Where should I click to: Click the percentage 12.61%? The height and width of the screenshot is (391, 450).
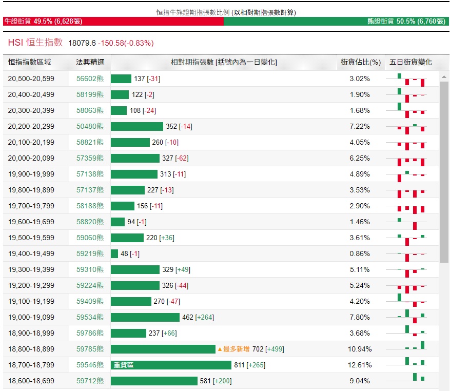360,365
